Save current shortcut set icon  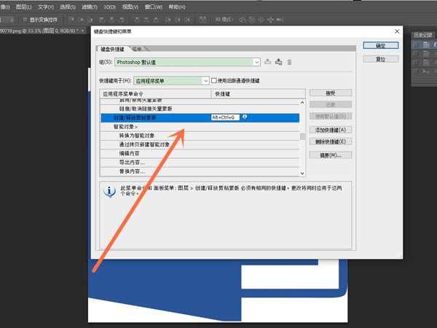tap(268, 62)
